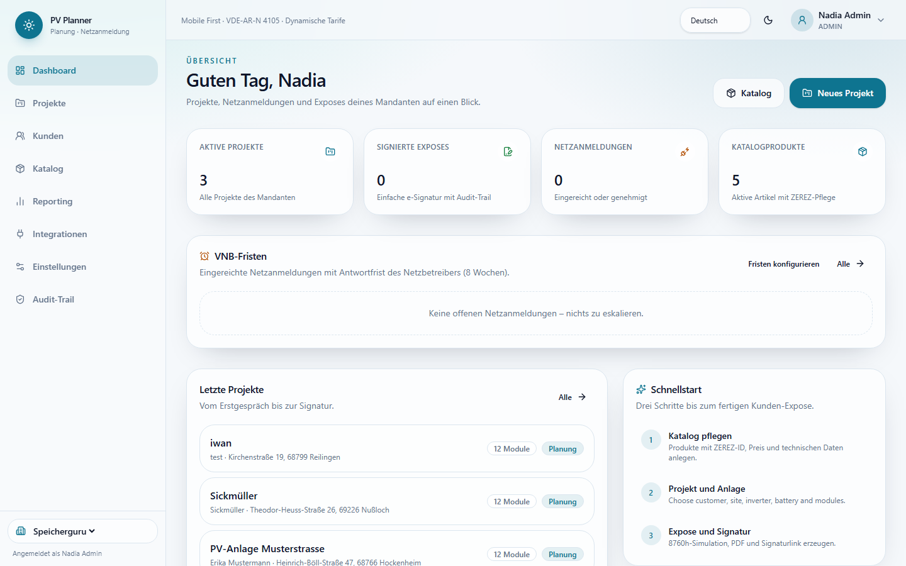
Task: Click the Integrationen plug icon
Action: click(20, 234)
